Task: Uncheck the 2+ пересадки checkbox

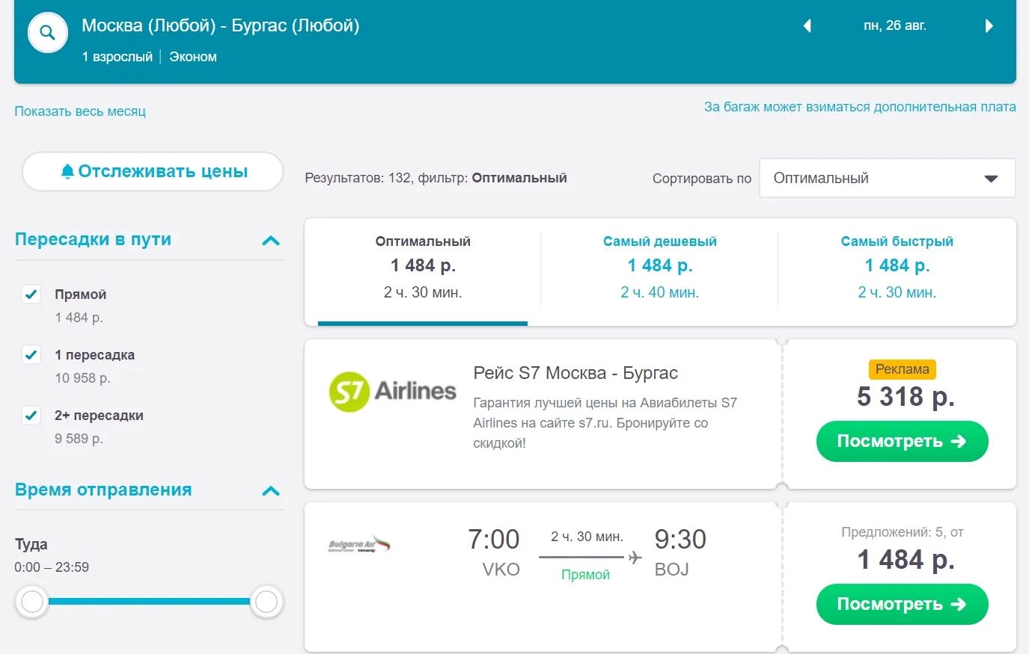Action: (x=31, y=416)
